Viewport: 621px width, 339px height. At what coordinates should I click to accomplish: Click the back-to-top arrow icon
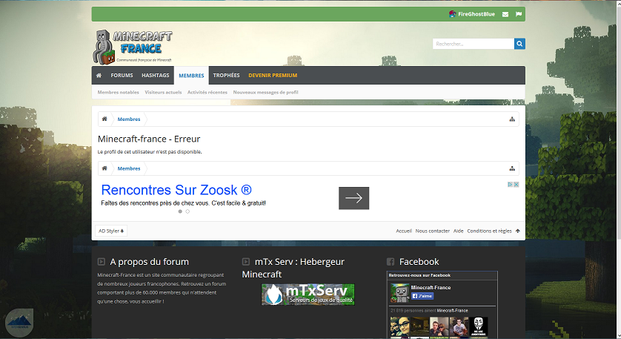coord(518,231)
